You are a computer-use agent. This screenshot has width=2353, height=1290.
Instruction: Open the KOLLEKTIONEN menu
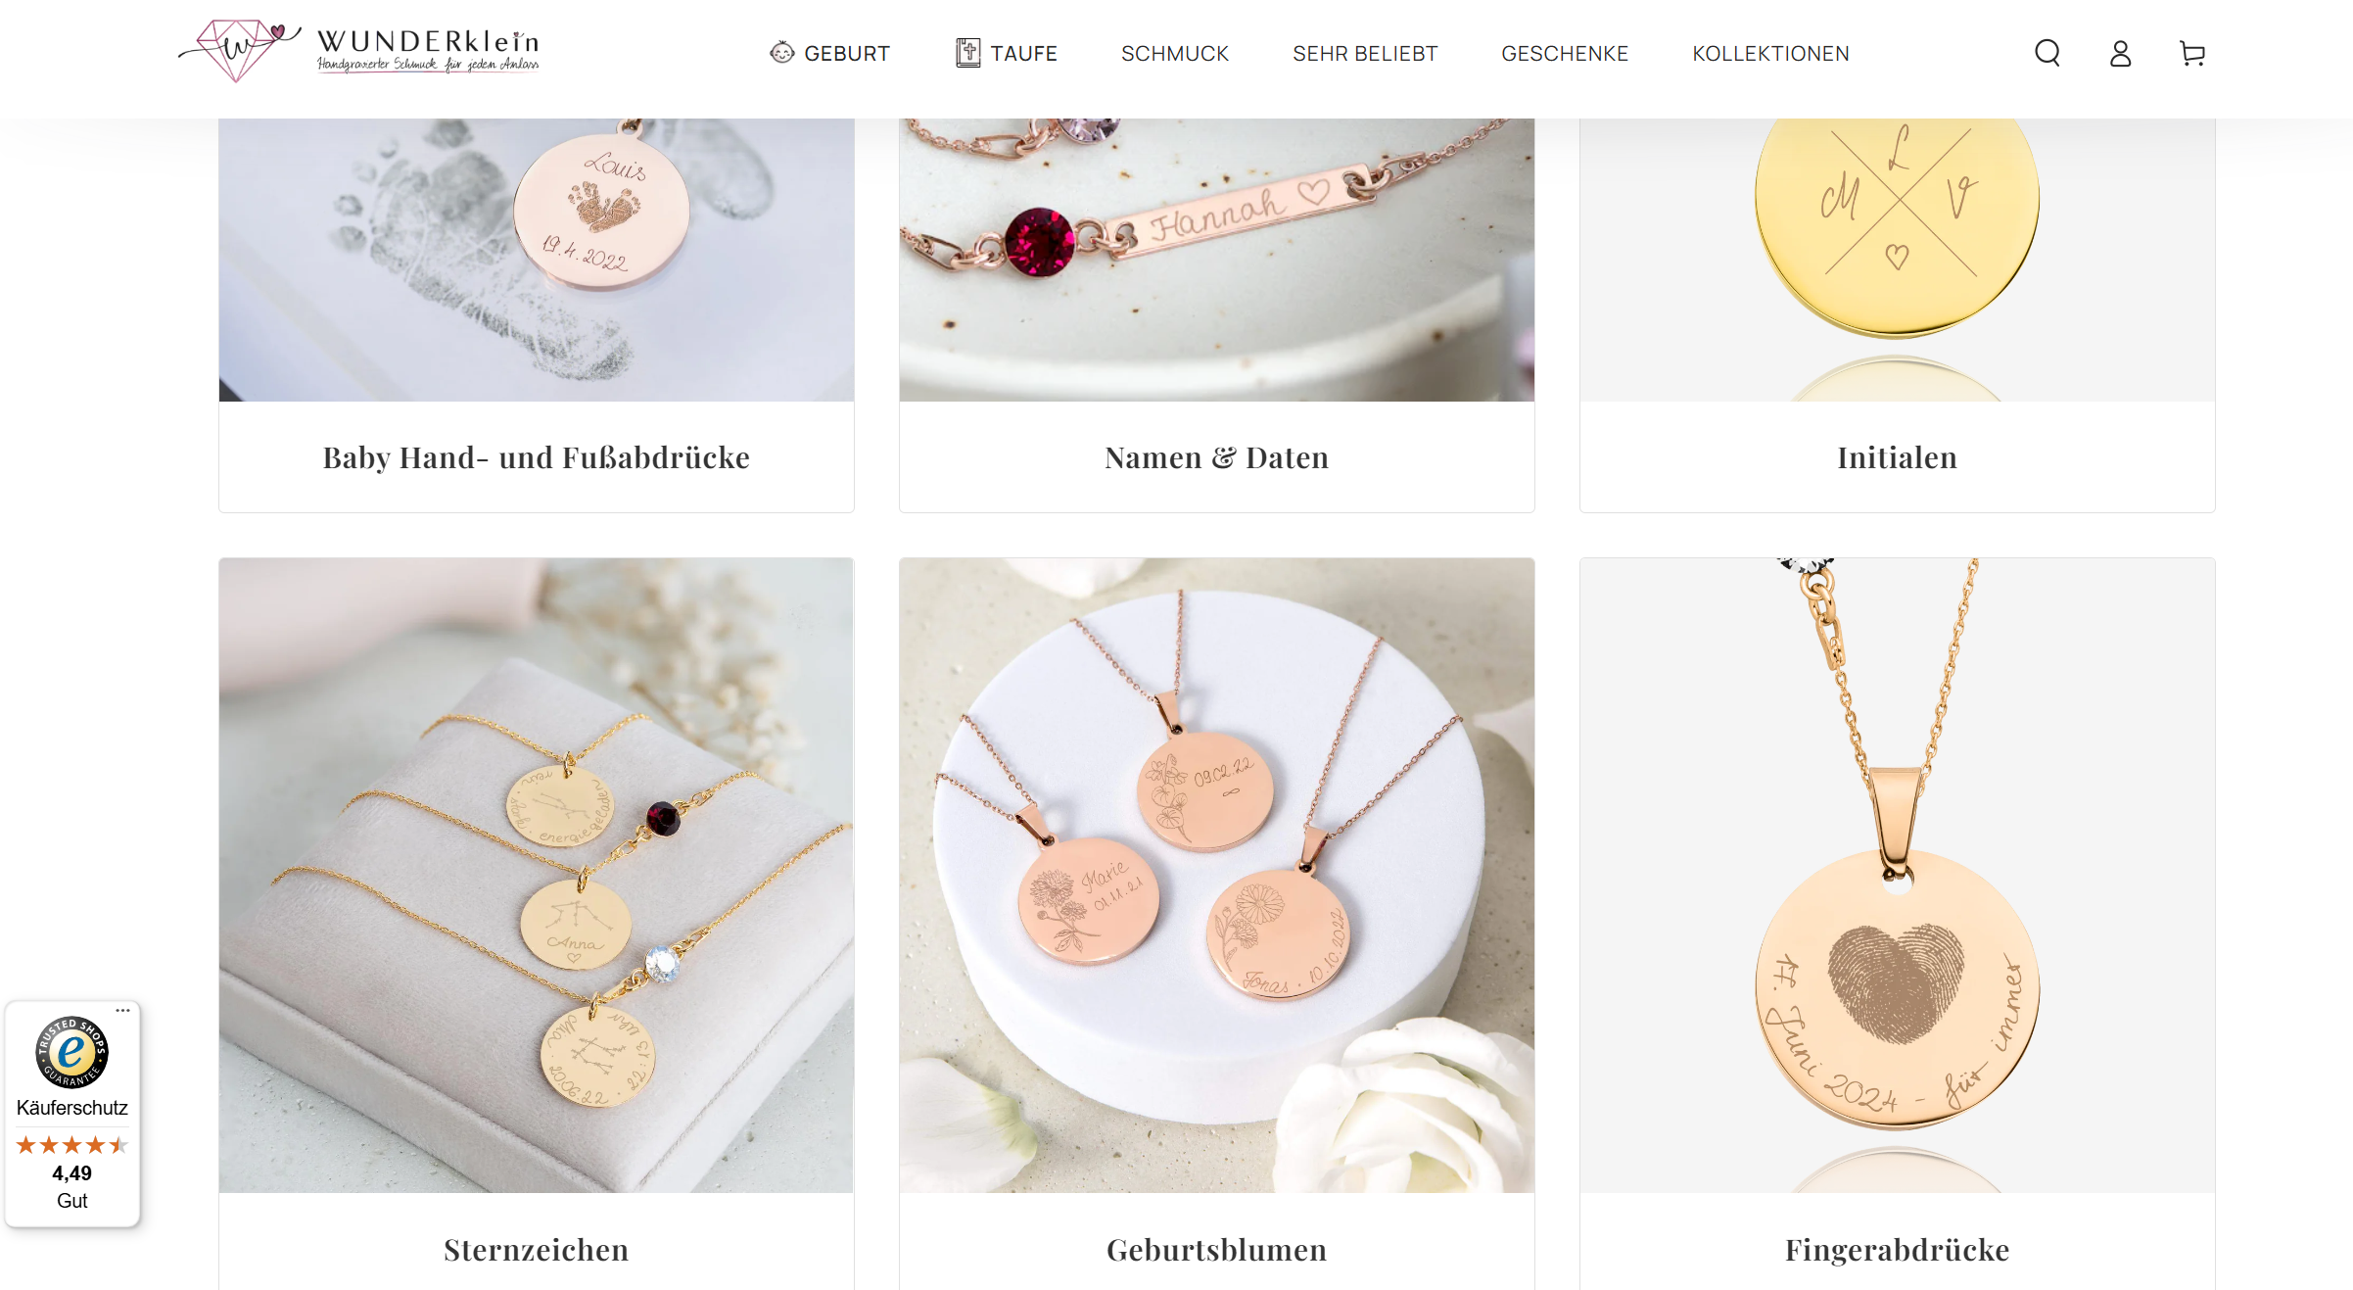click(x=1770, y=53)
